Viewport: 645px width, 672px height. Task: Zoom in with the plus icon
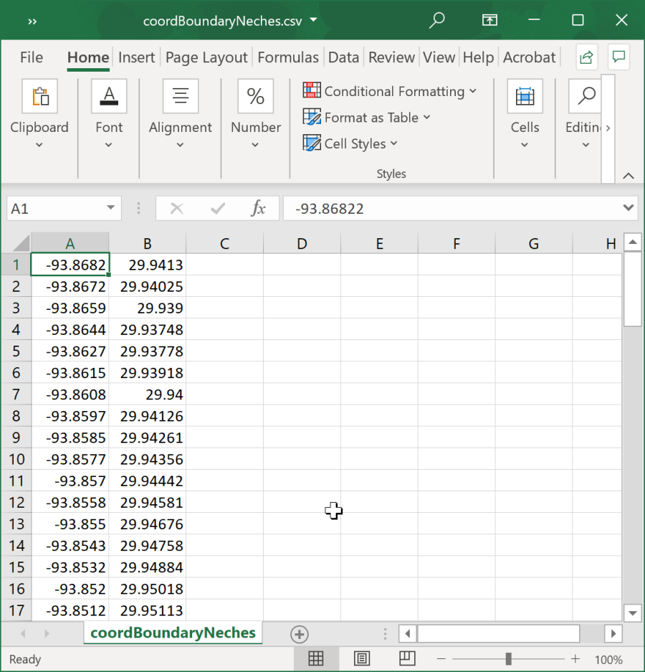(x=575, y=658)
